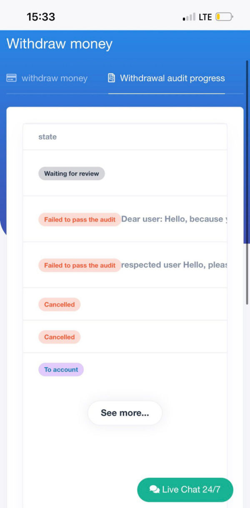Open Live Chat 24/7
The width and height of the screenshot is (250, 508).
pyautogui.click(x=185, y=490)
